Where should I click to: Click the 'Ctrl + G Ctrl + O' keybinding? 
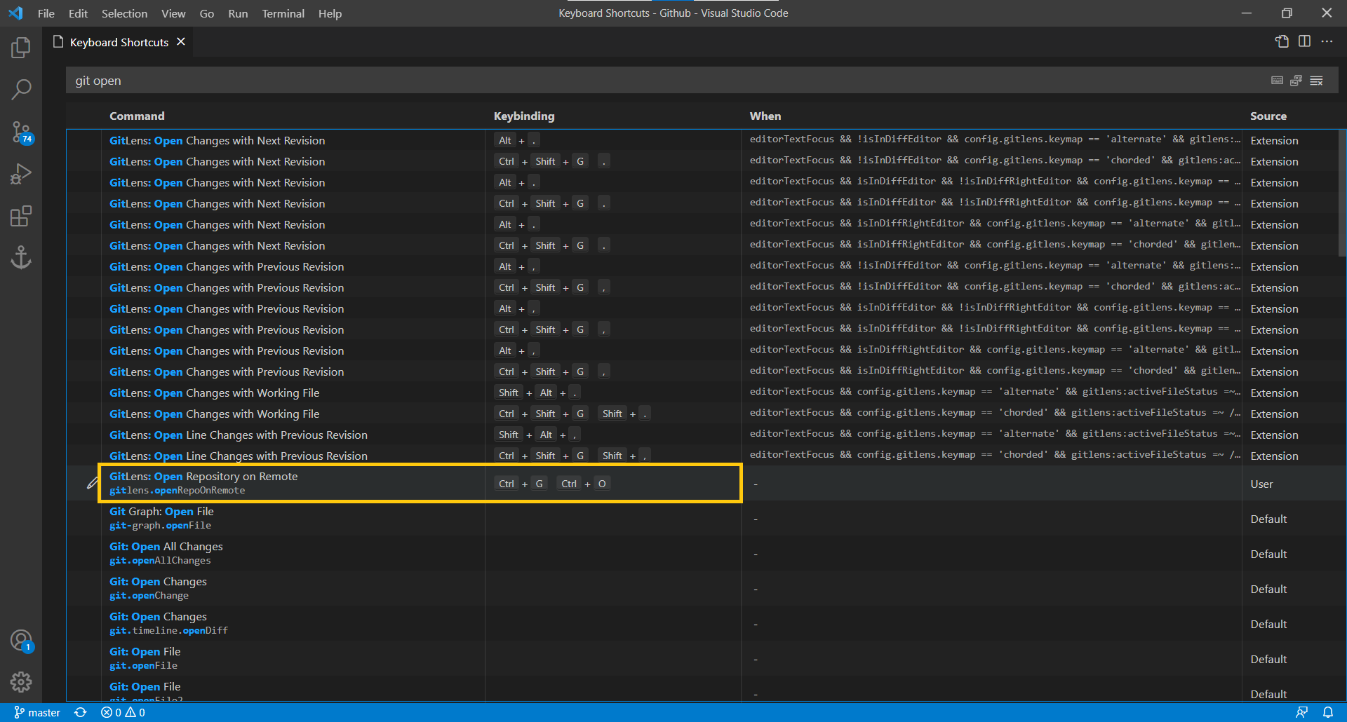point(552,484)
